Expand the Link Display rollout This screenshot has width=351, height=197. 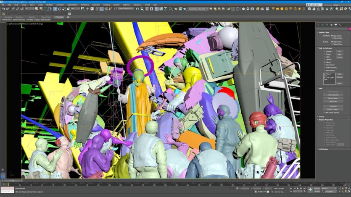[x=323, y=149]
